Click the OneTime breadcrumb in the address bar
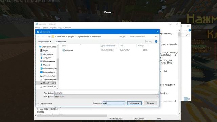217x122 pixels. click(x=61, y=36)
